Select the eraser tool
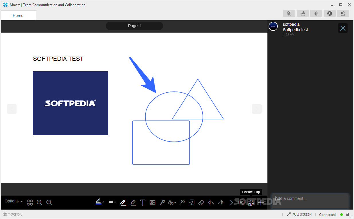The height and width of the screenshot is (219, 354). click(201, 202)
